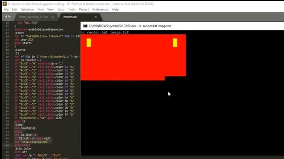
Task: Open the View menu
Action: tap(50, 9)
